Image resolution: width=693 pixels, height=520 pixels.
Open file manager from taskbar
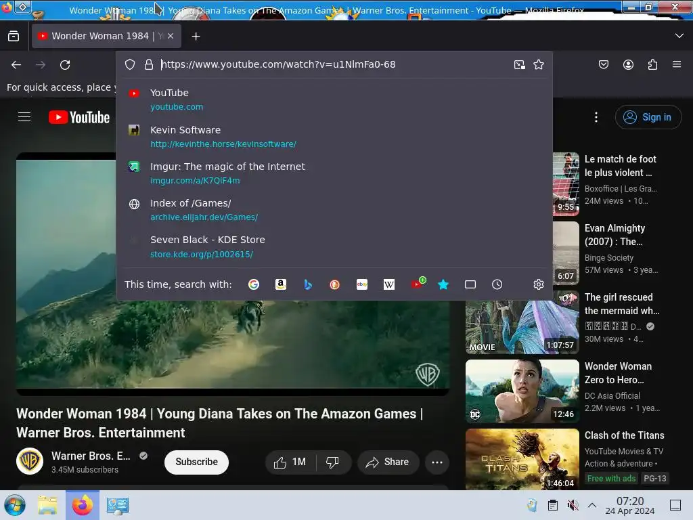point(47,505)
